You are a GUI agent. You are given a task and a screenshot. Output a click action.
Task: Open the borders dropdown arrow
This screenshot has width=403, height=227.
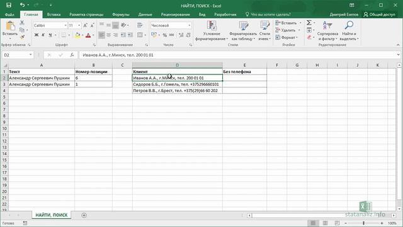[x=69, y=35]
